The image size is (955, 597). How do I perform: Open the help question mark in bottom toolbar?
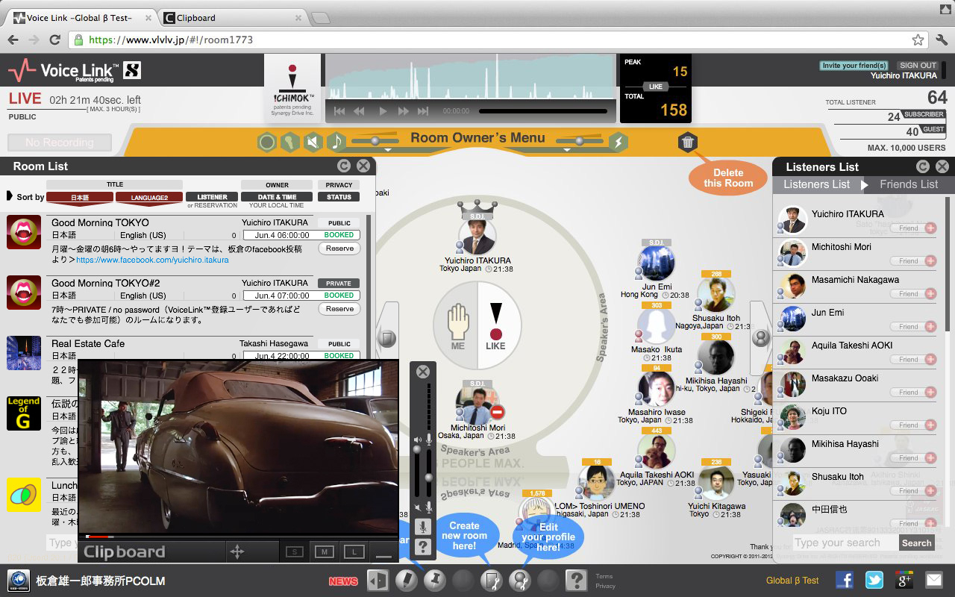click(x=575, y=580)
